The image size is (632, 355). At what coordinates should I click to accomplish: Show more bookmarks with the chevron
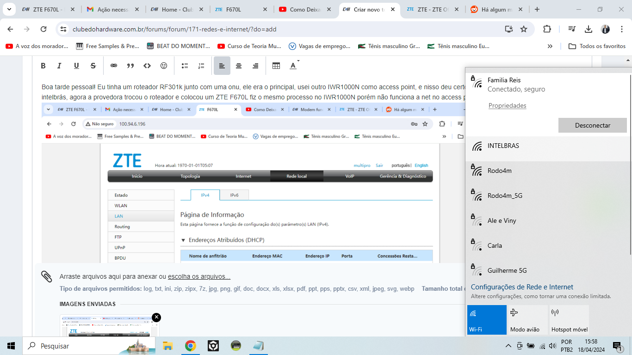(550, 46)
